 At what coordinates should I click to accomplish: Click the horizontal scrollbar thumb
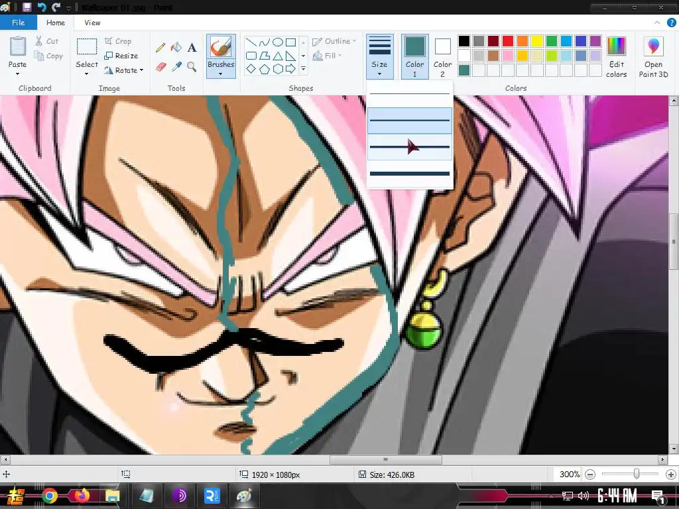pyautogui.click(x=386, y=459)
